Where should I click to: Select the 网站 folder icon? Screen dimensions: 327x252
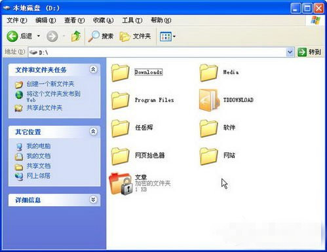[208, 156]
